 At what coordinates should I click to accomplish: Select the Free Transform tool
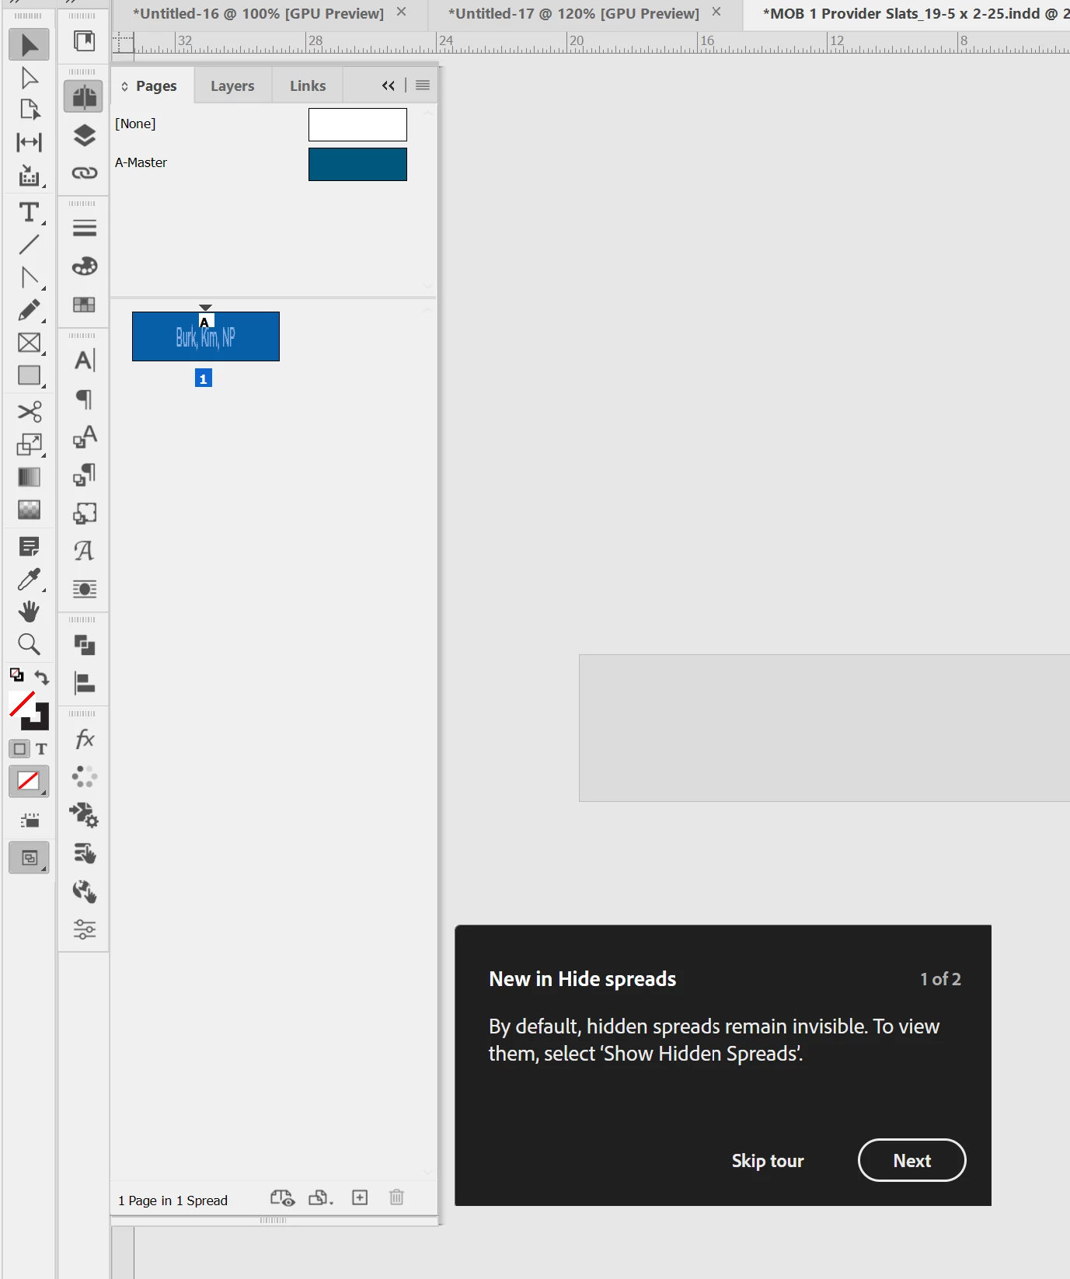29,444
